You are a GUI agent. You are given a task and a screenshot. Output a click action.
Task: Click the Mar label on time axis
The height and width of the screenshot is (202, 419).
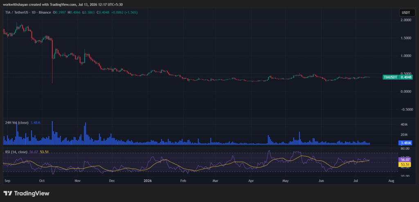215,181
